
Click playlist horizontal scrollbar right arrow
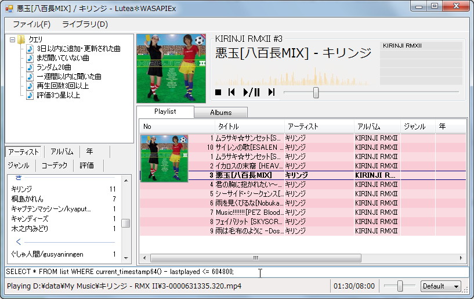pos(461,258)
